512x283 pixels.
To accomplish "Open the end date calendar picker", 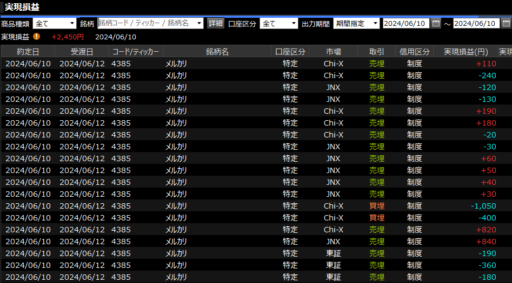I will 506,23.
